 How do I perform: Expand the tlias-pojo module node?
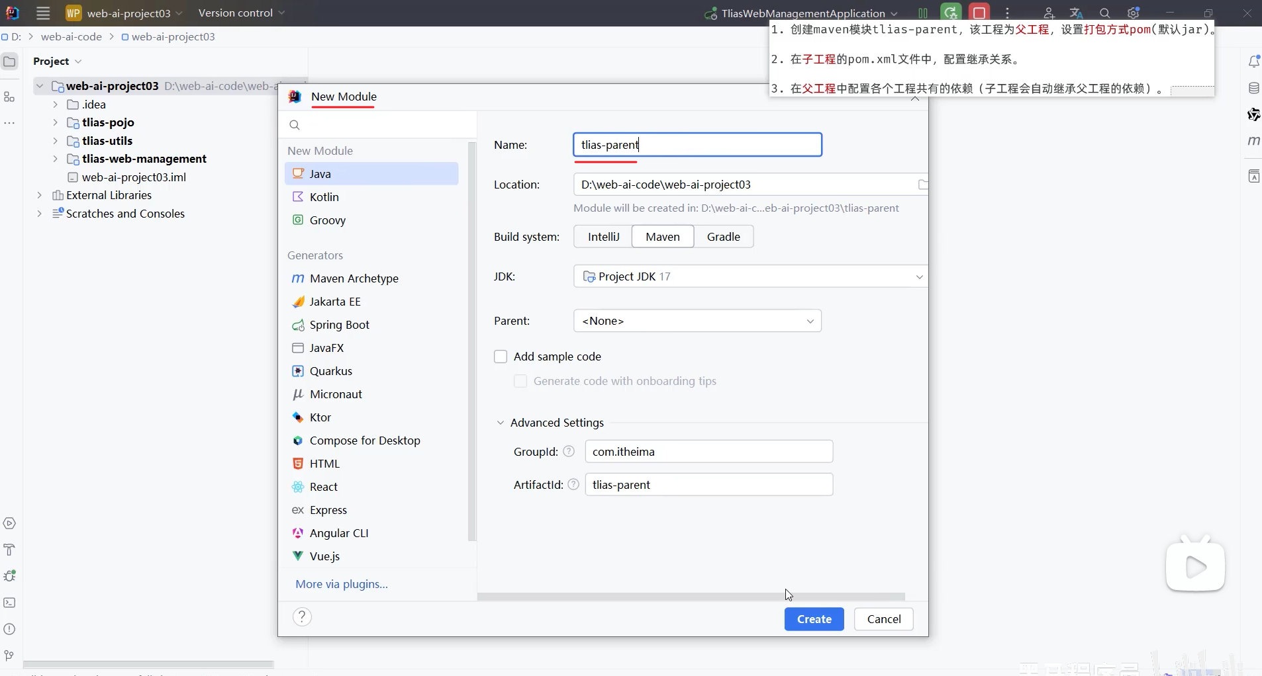point(55,122)
